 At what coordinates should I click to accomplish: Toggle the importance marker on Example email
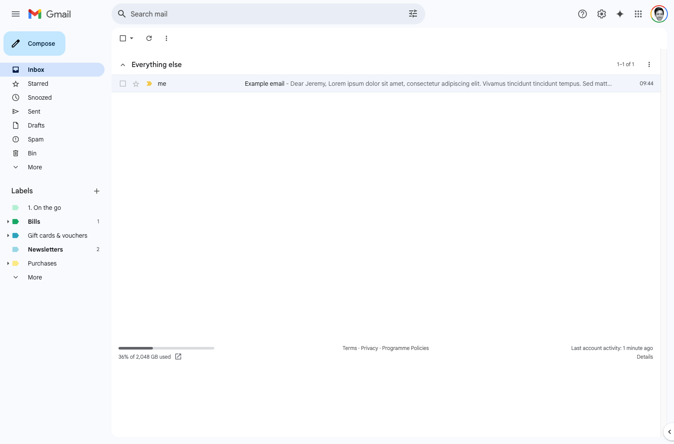(x=149, y=84)
